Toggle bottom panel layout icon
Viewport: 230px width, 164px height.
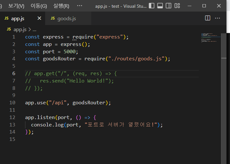point(160,6)
